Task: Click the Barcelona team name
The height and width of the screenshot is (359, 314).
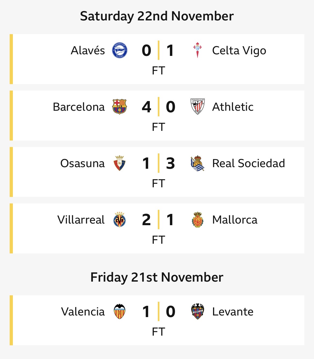Action: coord(79,107)
